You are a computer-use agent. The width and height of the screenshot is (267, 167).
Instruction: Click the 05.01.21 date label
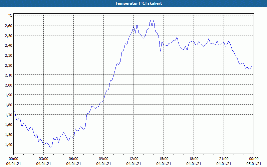tap(254, 164)
